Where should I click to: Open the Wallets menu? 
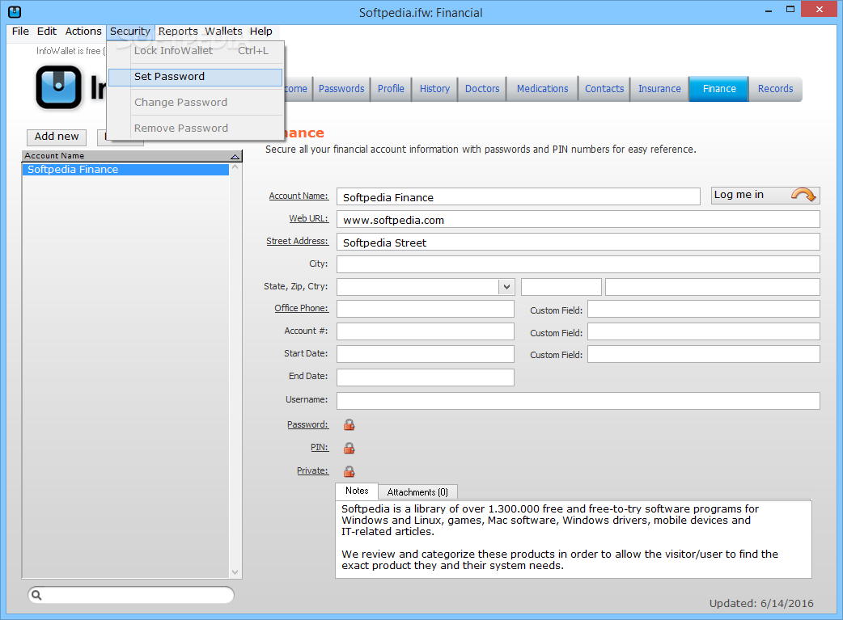click(x=223, y=32)
